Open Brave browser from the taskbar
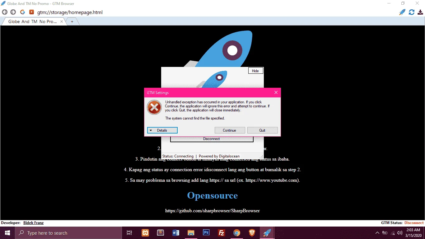The height and width of the screenshot is (239, 425). [252, 233]
